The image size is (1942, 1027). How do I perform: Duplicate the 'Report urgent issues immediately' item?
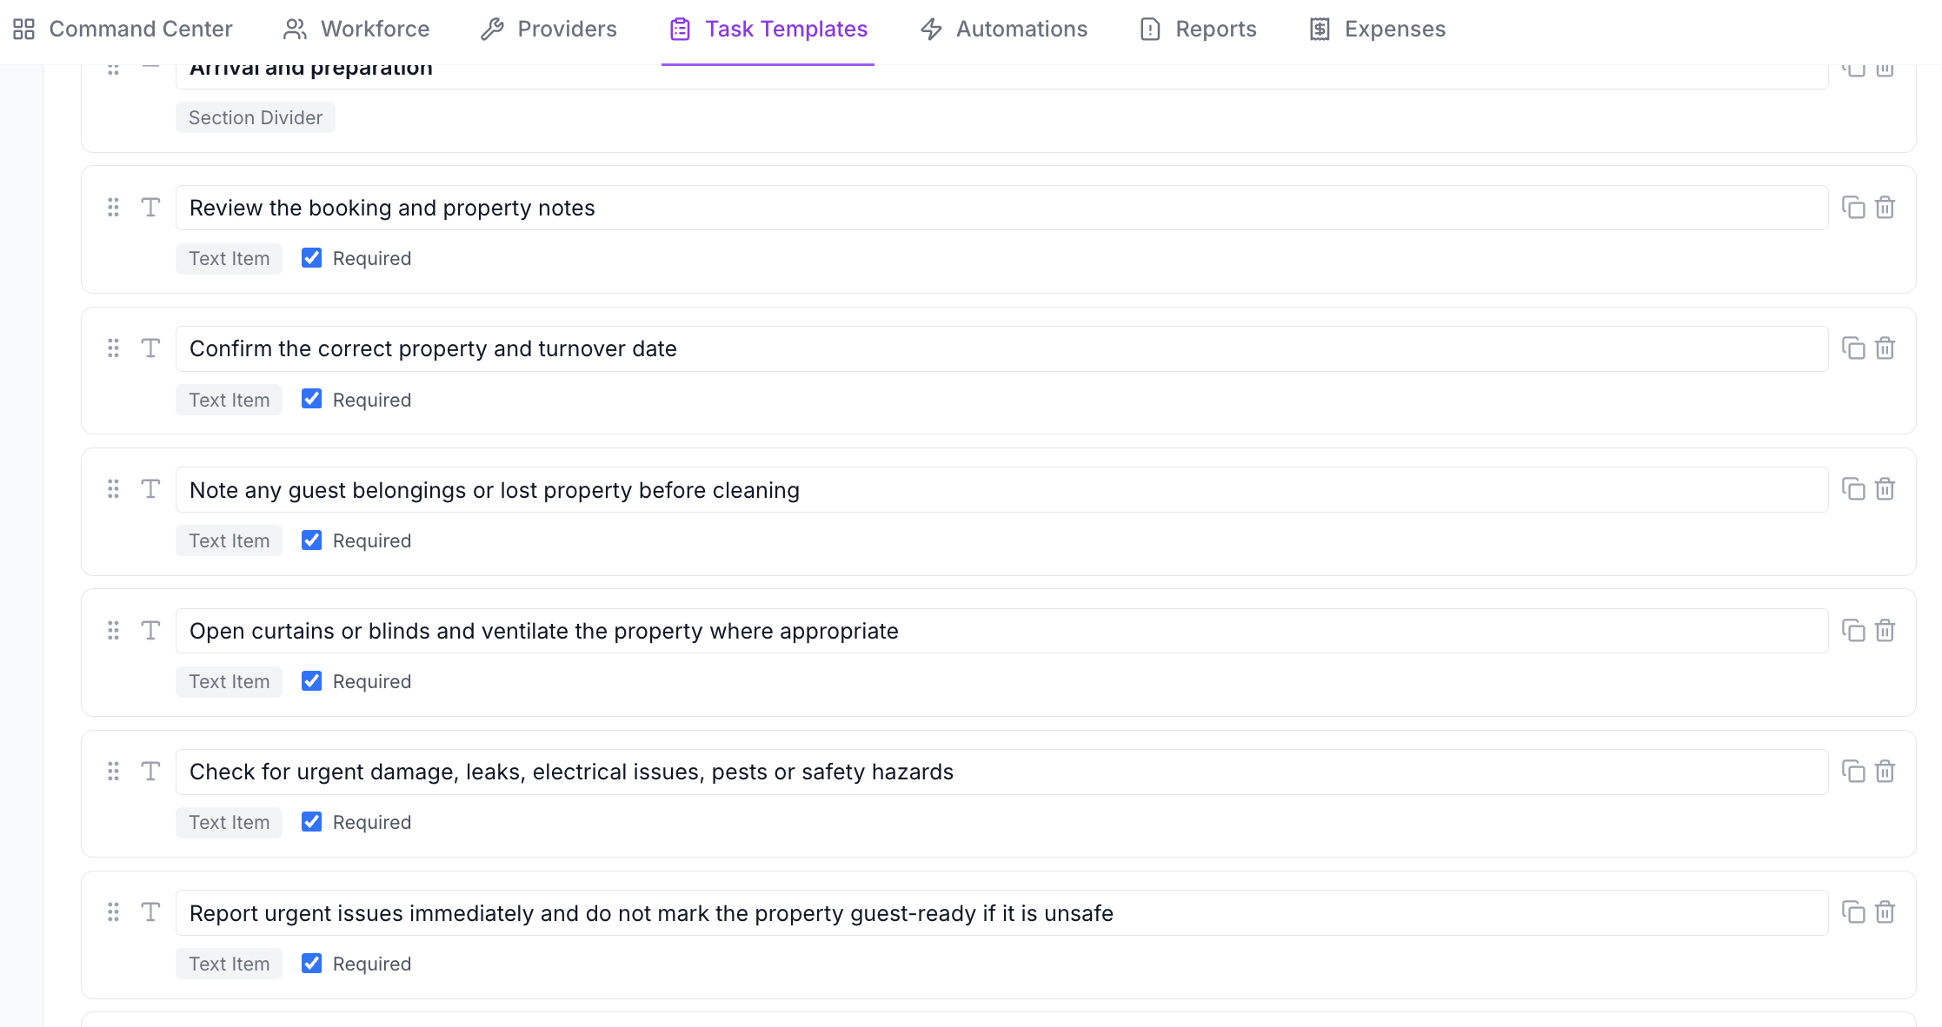[1853, 912]
